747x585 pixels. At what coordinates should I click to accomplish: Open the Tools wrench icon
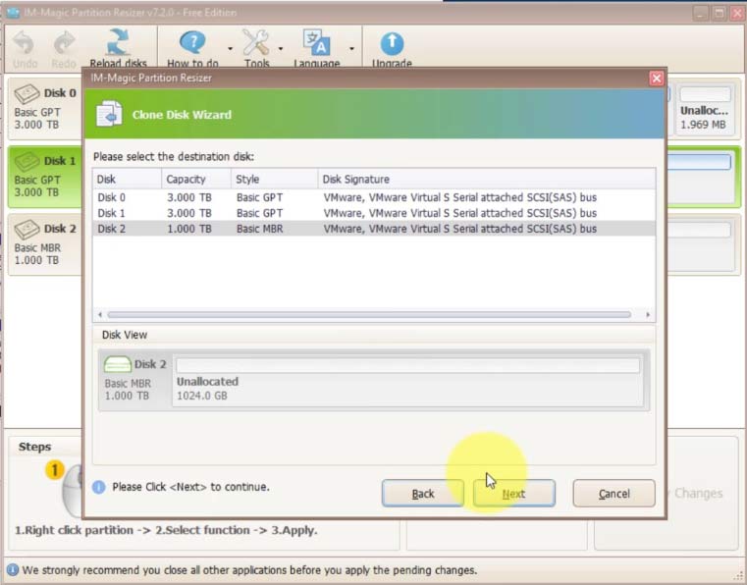click(x=256, y=43)
